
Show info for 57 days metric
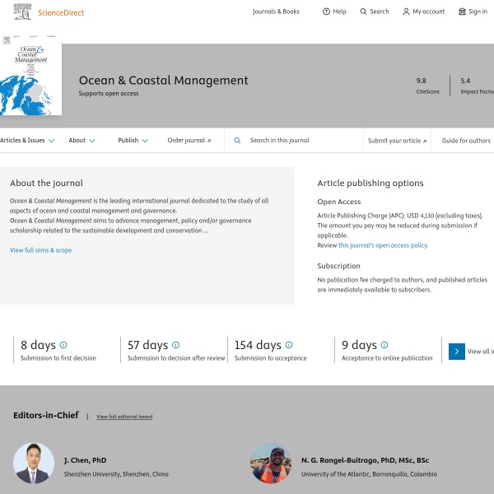coord(175,345)
